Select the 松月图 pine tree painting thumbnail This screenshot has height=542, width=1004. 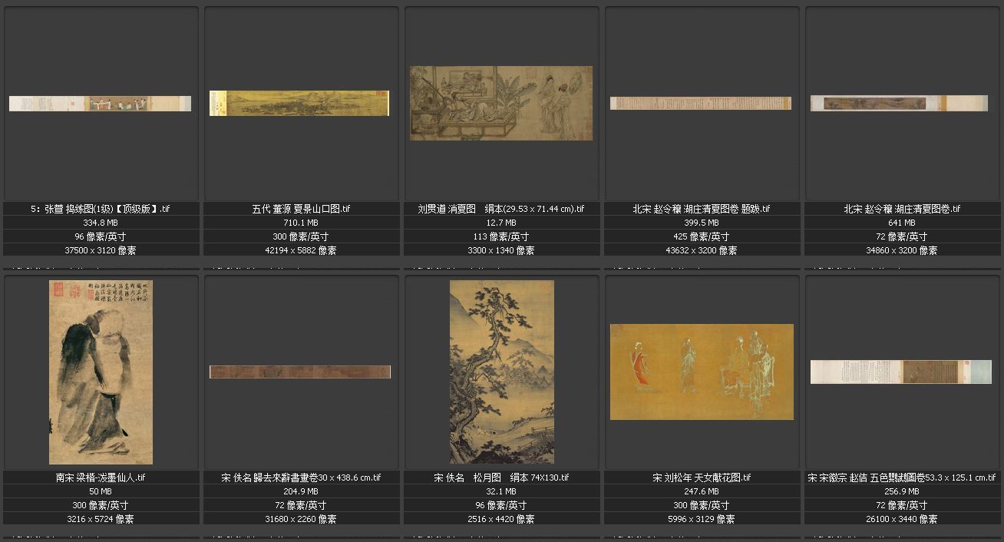pos(501,372)
